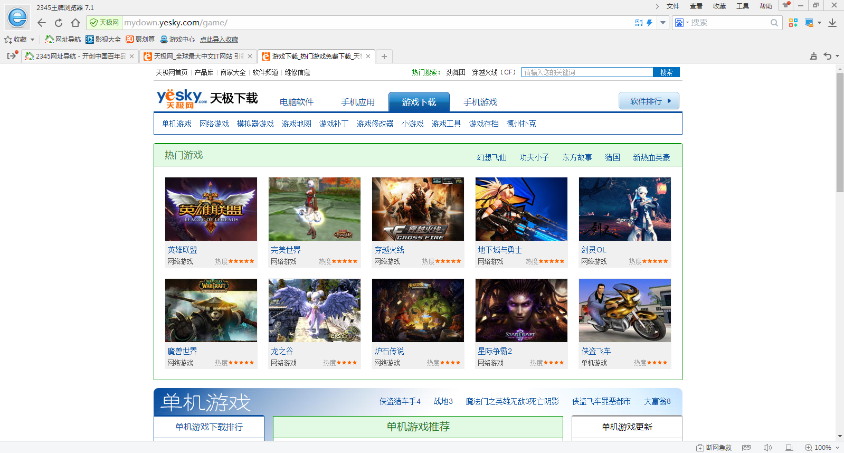Expand the menu bar chevron arrow

[x=657, y=6]
